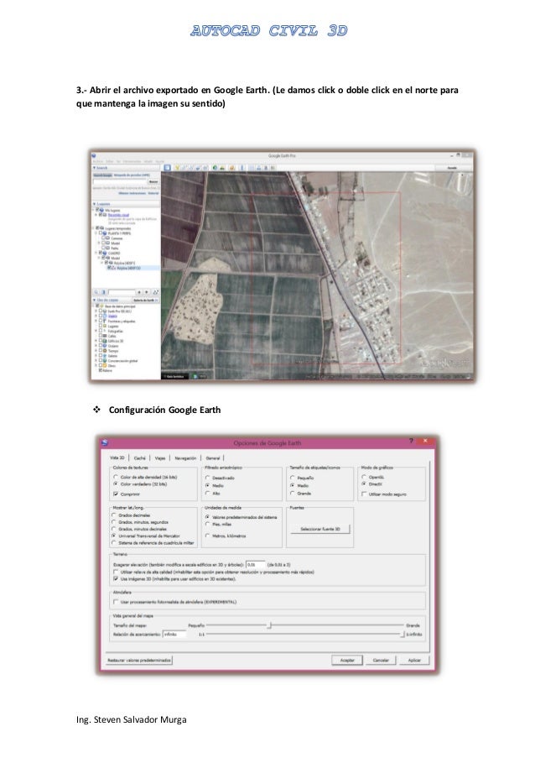
Task: Toggle the Fotografías layer checkbox
Action: click(x=101, y=331)
